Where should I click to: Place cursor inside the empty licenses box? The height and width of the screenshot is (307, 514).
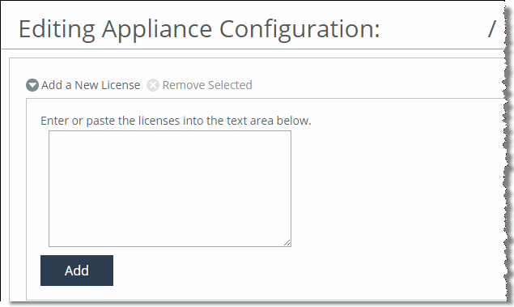pos(170,189)
